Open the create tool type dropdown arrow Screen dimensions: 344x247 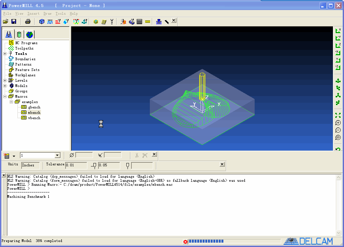[14, 156]
